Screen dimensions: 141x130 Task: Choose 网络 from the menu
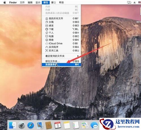[x=61, y=40]
